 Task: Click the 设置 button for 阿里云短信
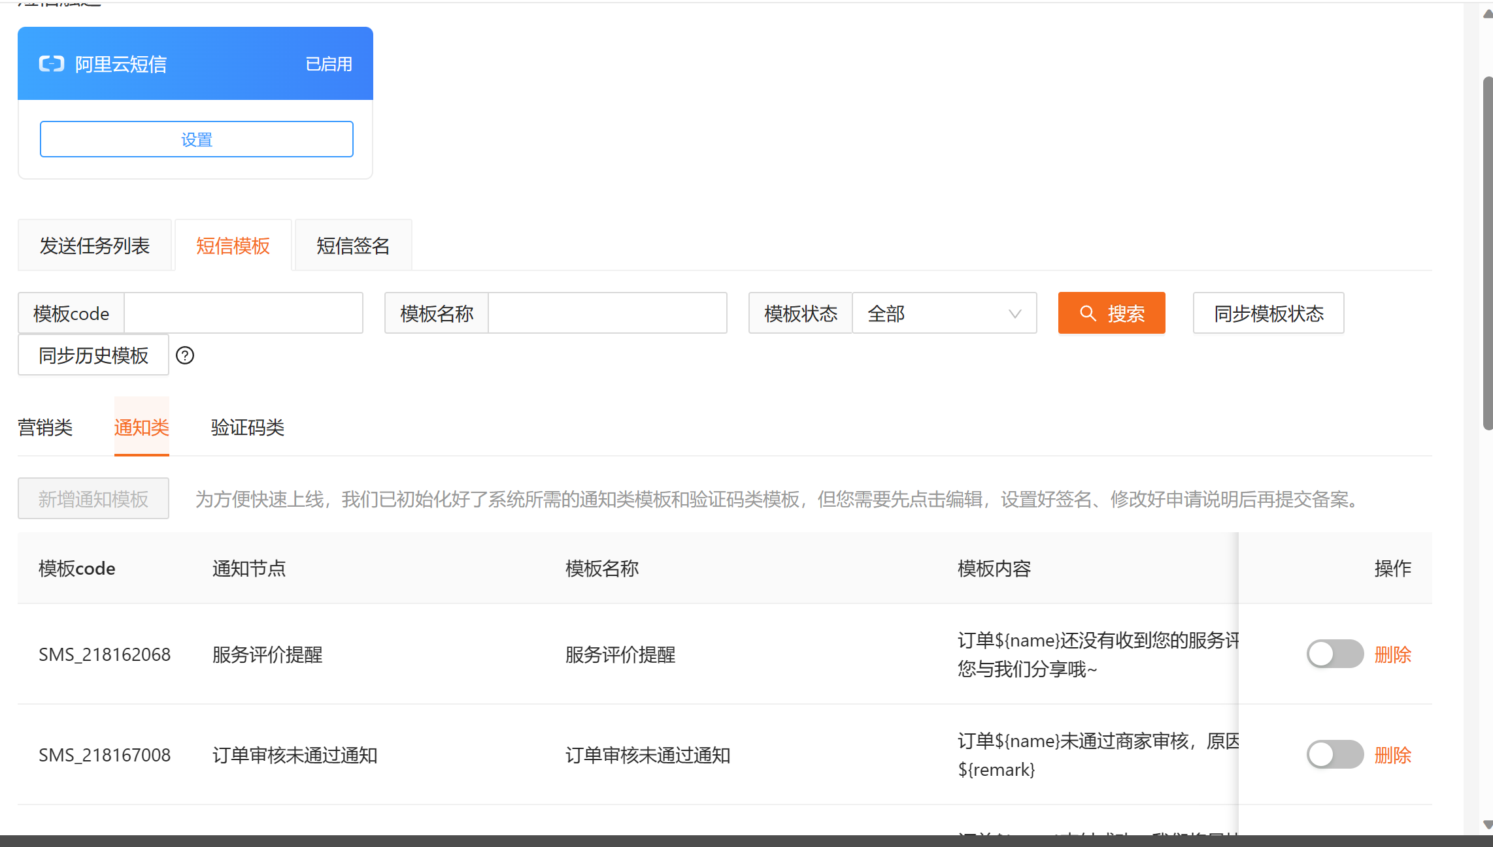(x=197, y=139)
